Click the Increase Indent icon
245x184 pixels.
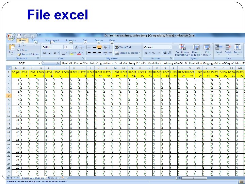pos(110,53)
